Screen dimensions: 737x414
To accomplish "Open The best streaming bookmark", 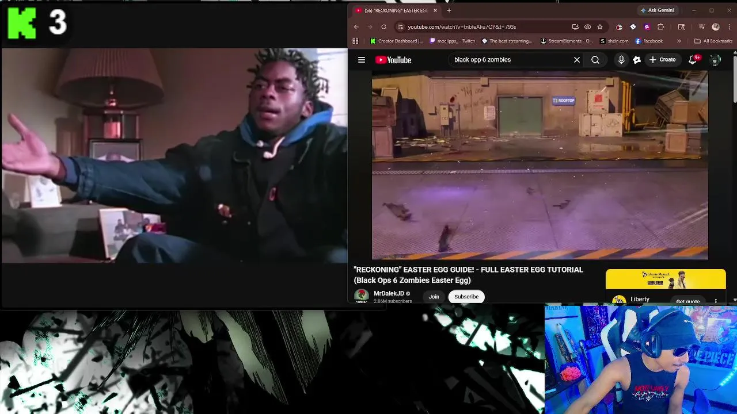I will coord(507,41).
